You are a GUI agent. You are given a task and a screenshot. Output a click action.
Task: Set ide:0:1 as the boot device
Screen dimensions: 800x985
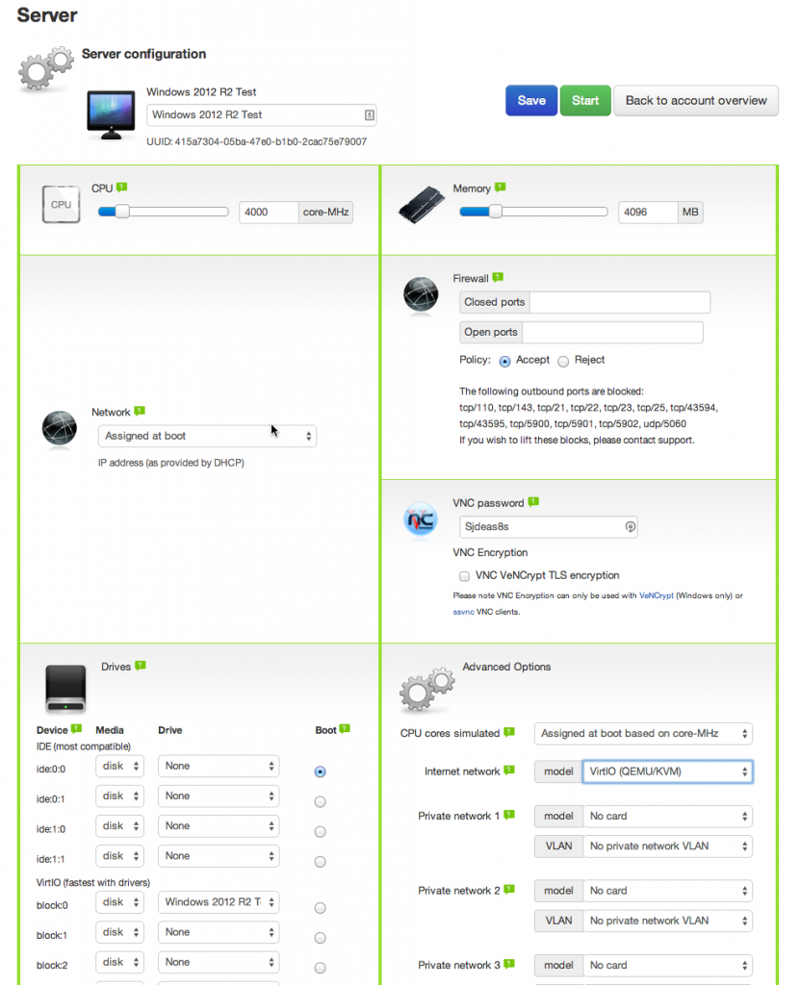(x=320, y=801)
